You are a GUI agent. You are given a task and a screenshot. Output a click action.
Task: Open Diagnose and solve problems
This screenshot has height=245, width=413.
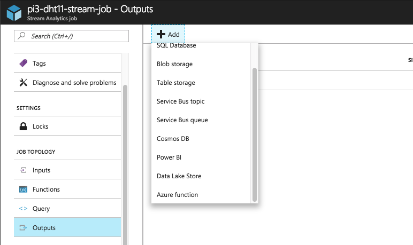point(67,82)
